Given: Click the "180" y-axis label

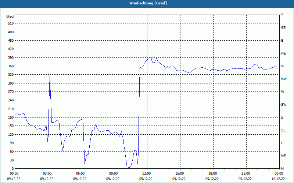Looking at the screenshot, I should point(11,117).
